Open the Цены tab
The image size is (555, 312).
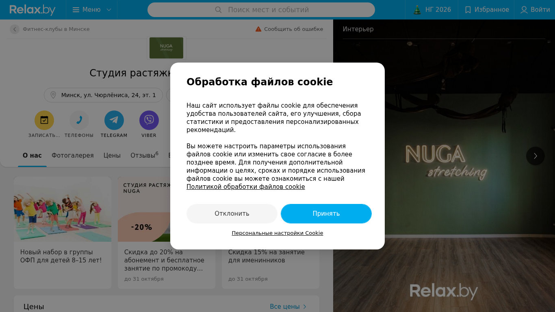112,156
